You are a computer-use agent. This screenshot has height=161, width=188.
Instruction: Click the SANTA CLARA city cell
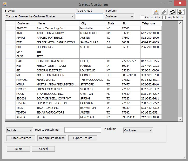[92, 42]
